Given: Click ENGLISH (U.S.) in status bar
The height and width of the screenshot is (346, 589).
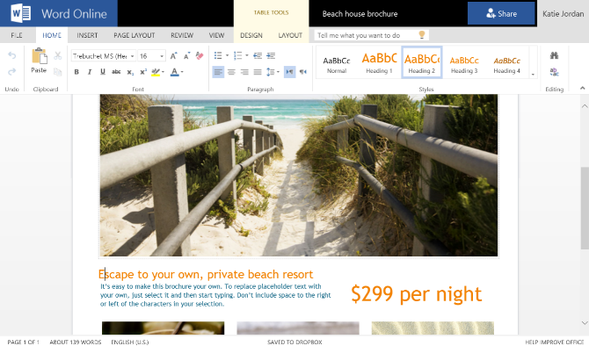Looking at the screenshot, I should tap(130, 342).
